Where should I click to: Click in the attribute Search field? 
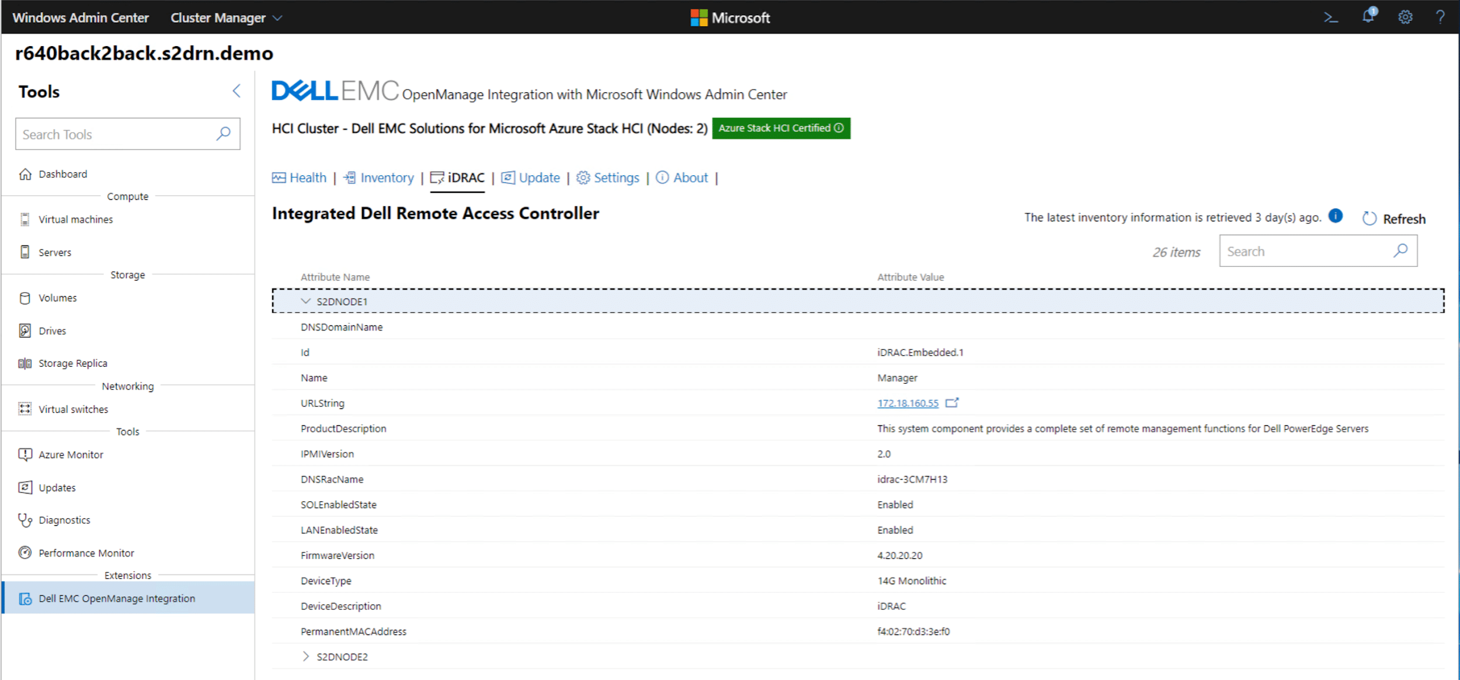click(1318, 251)
